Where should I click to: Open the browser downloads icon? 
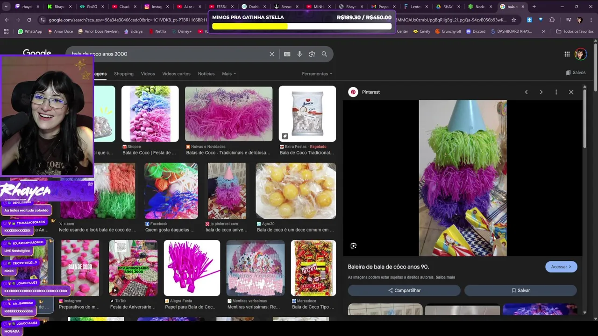pos(529,20)
